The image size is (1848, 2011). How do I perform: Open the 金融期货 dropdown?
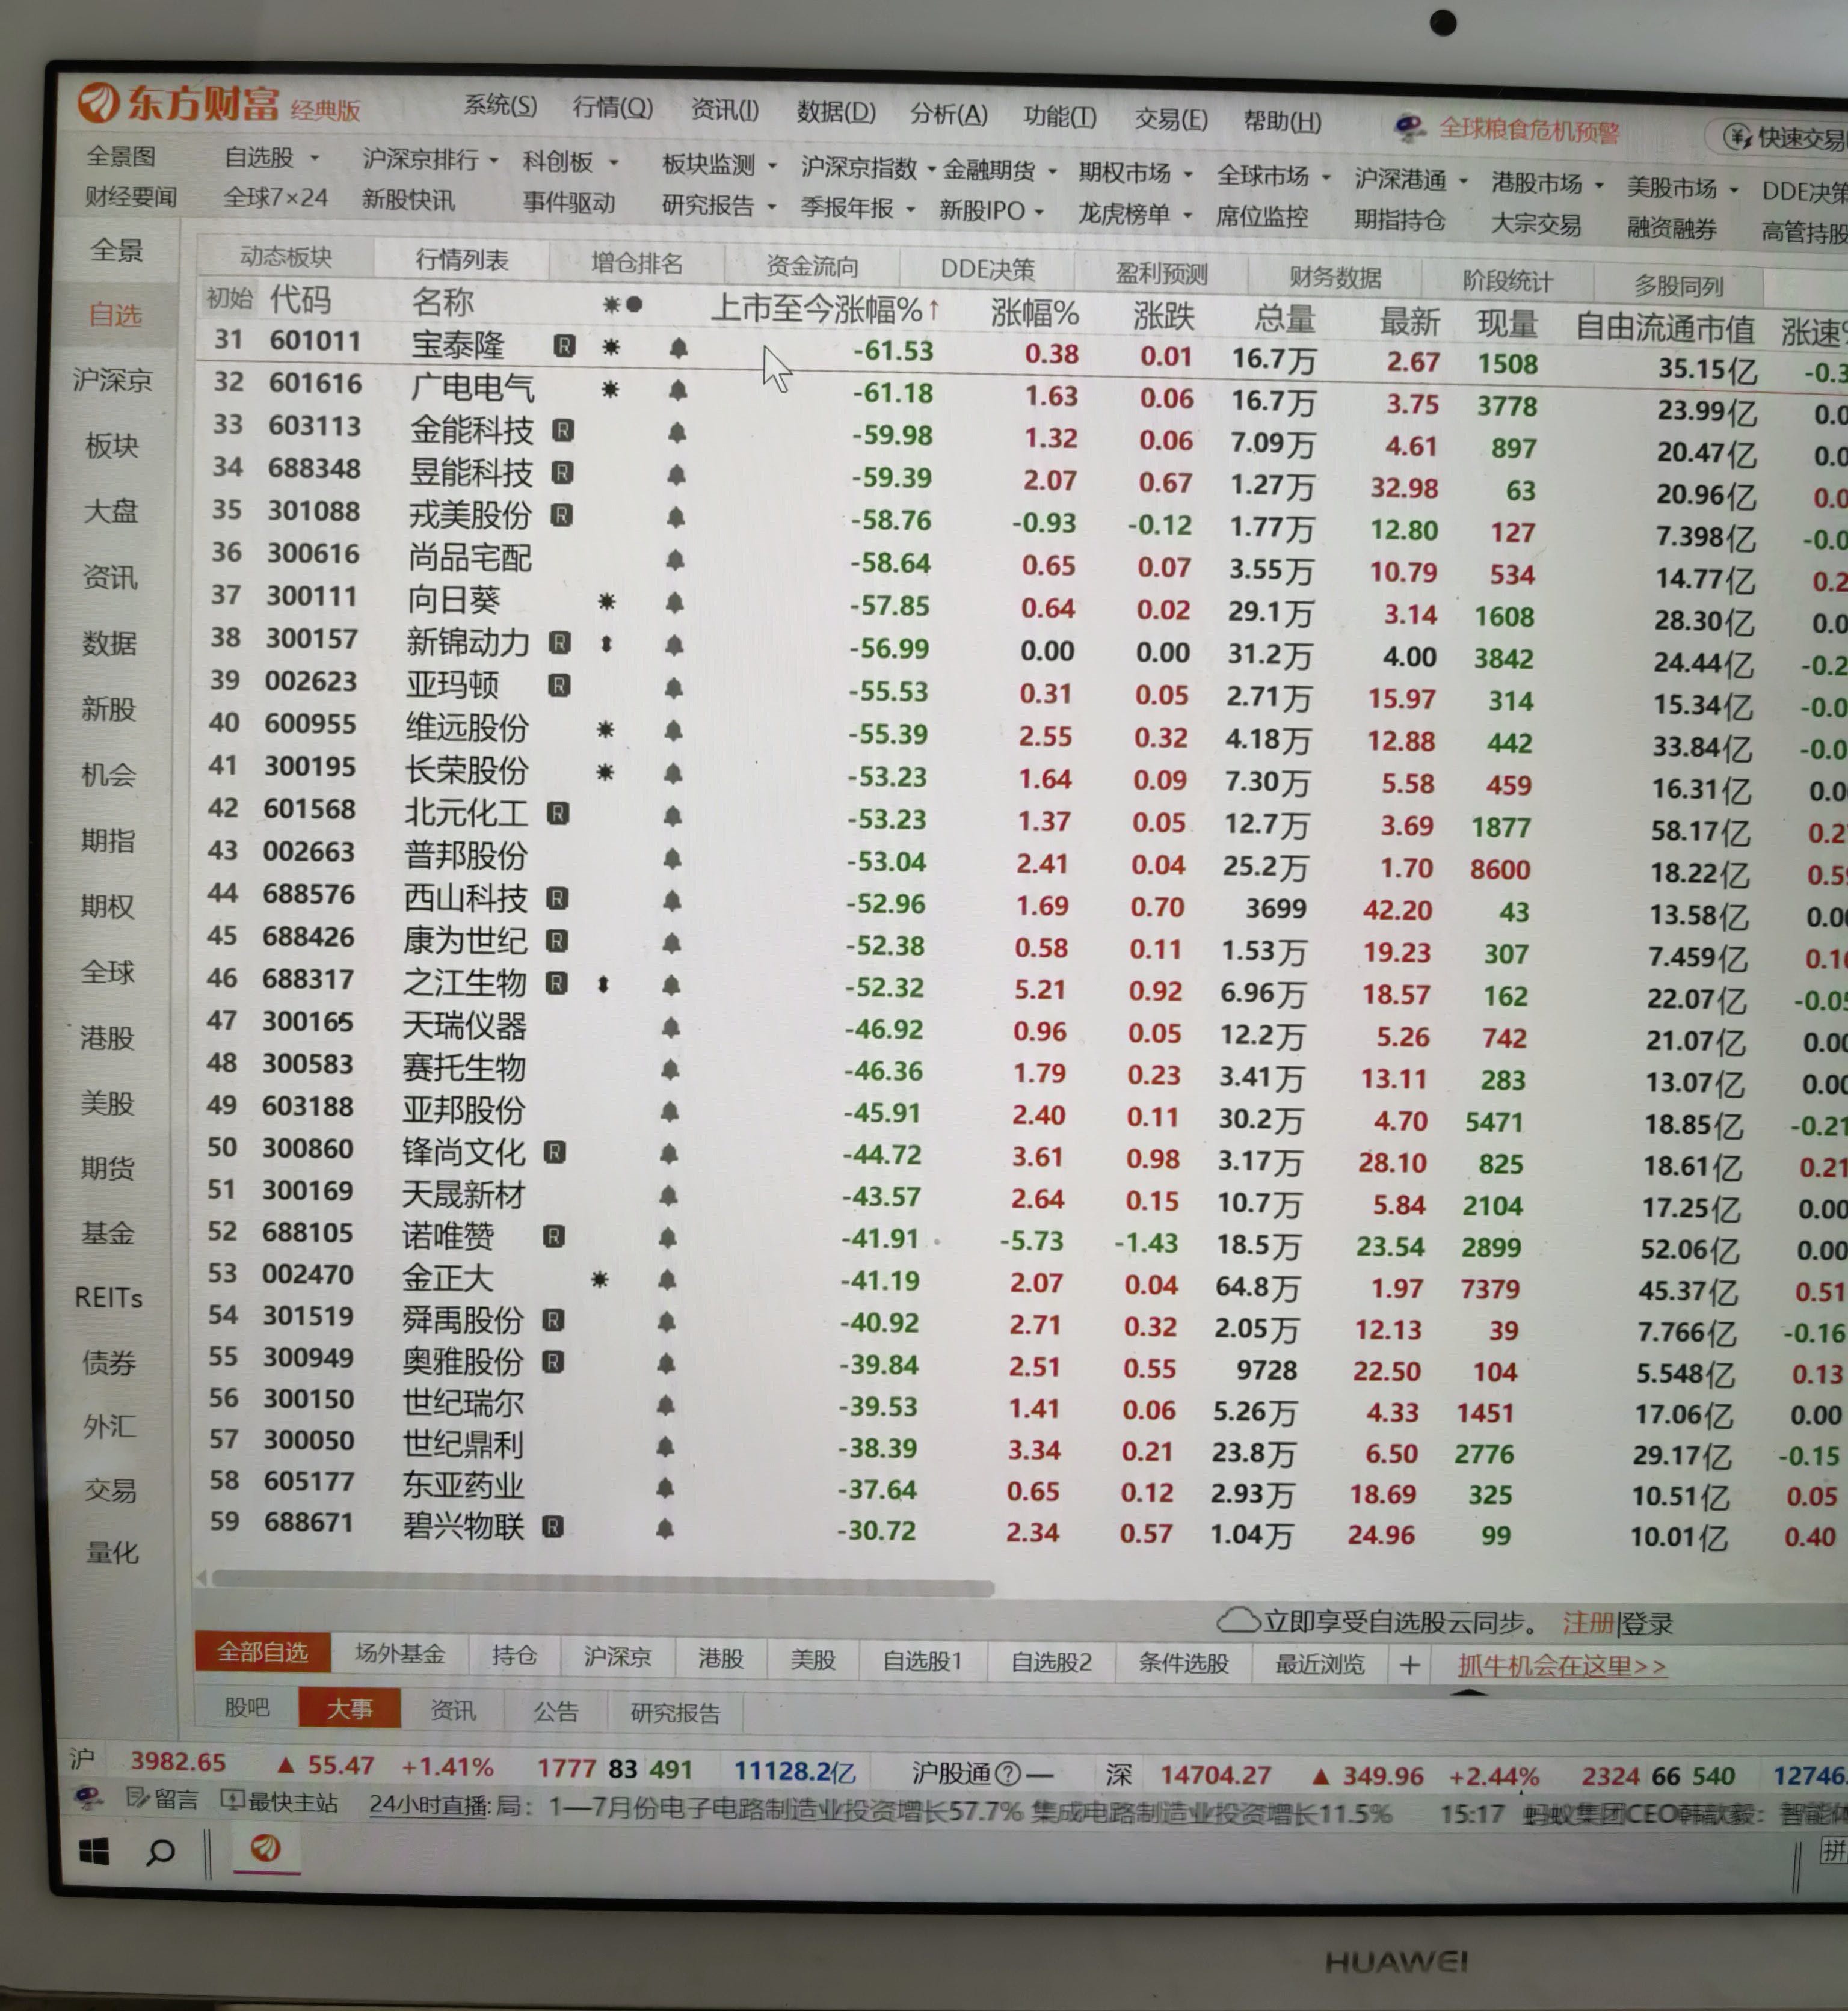(1052, 172)
